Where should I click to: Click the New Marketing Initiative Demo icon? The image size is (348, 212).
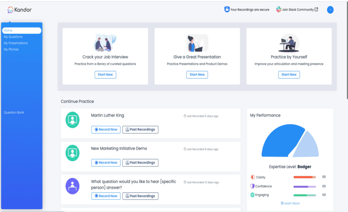pos(72,152)
